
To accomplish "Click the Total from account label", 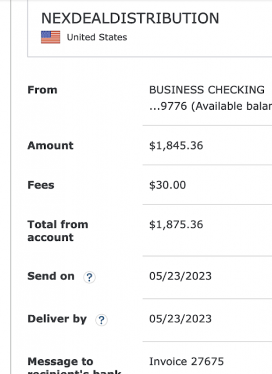I will pyautogui.click(x=58, y=231).
